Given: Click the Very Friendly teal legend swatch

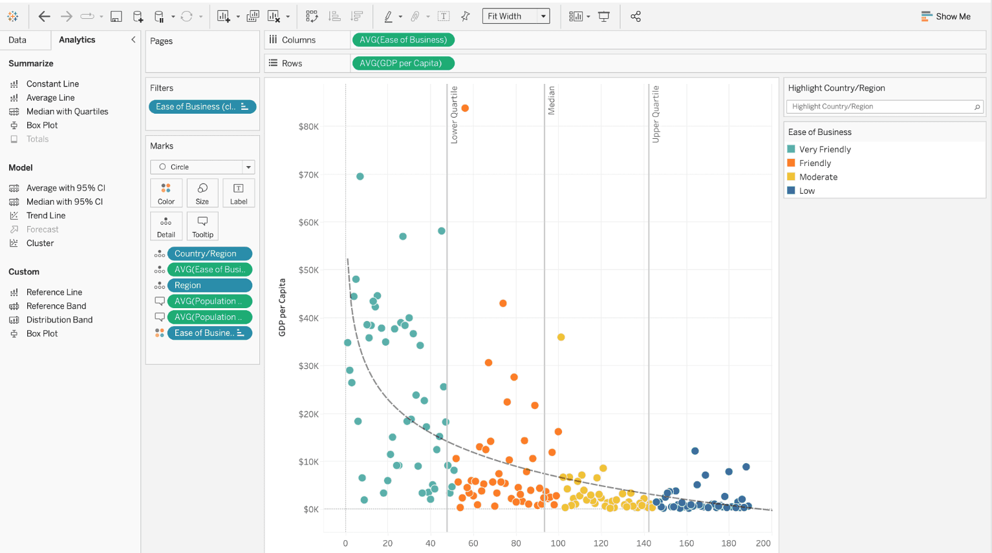Looking at the screenshot, I should pos(791,149).
